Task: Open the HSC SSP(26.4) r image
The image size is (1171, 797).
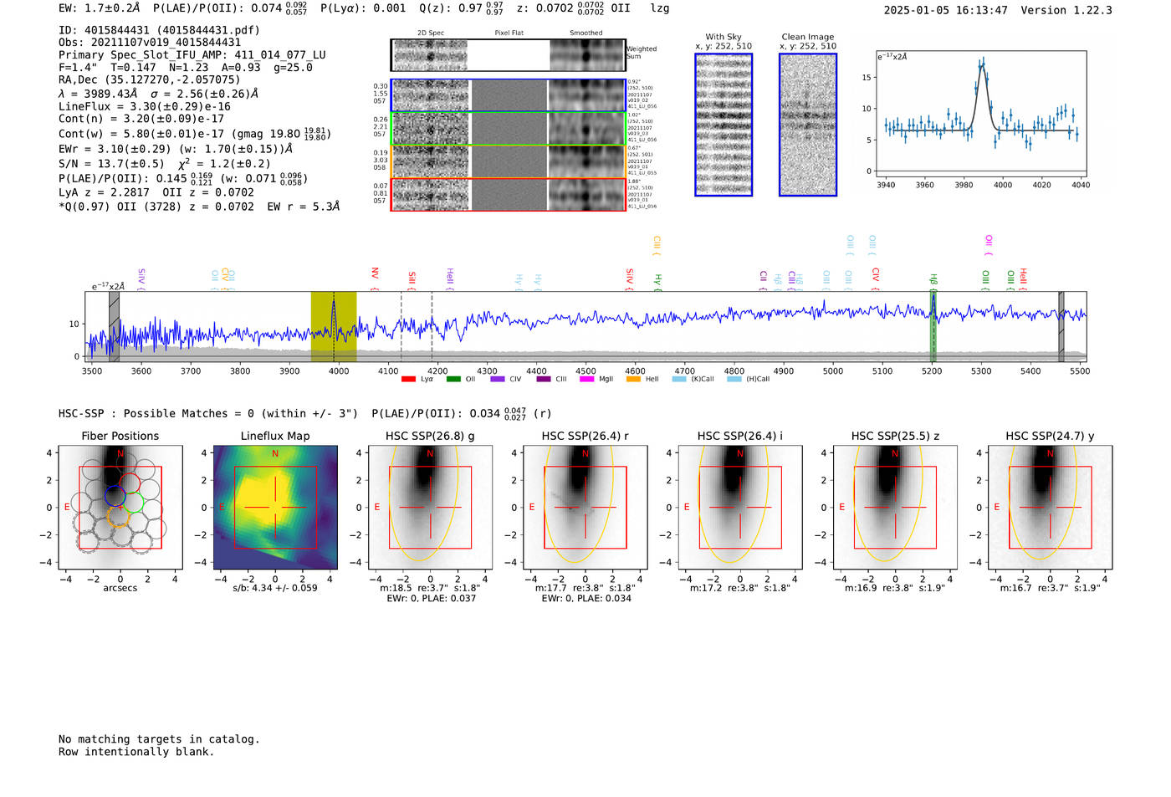Action: [x=585, y=508]
